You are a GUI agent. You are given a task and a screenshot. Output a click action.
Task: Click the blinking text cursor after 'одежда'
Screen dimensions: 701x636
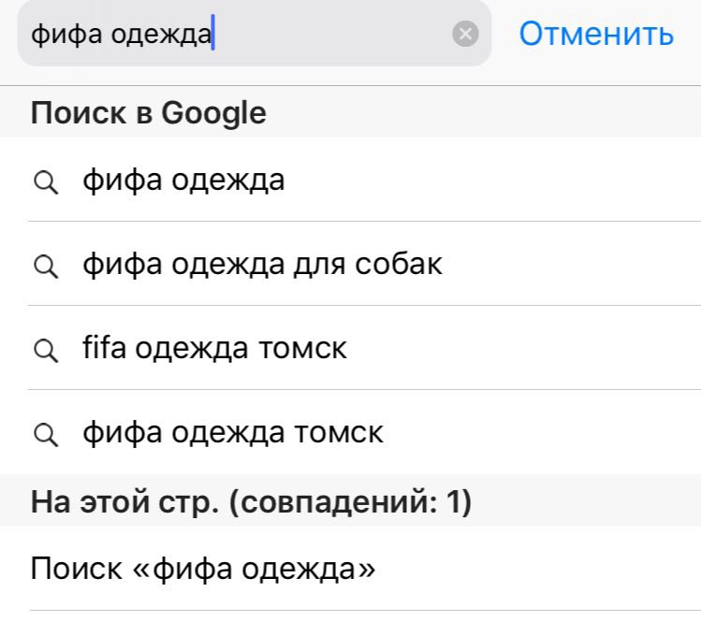213,33
